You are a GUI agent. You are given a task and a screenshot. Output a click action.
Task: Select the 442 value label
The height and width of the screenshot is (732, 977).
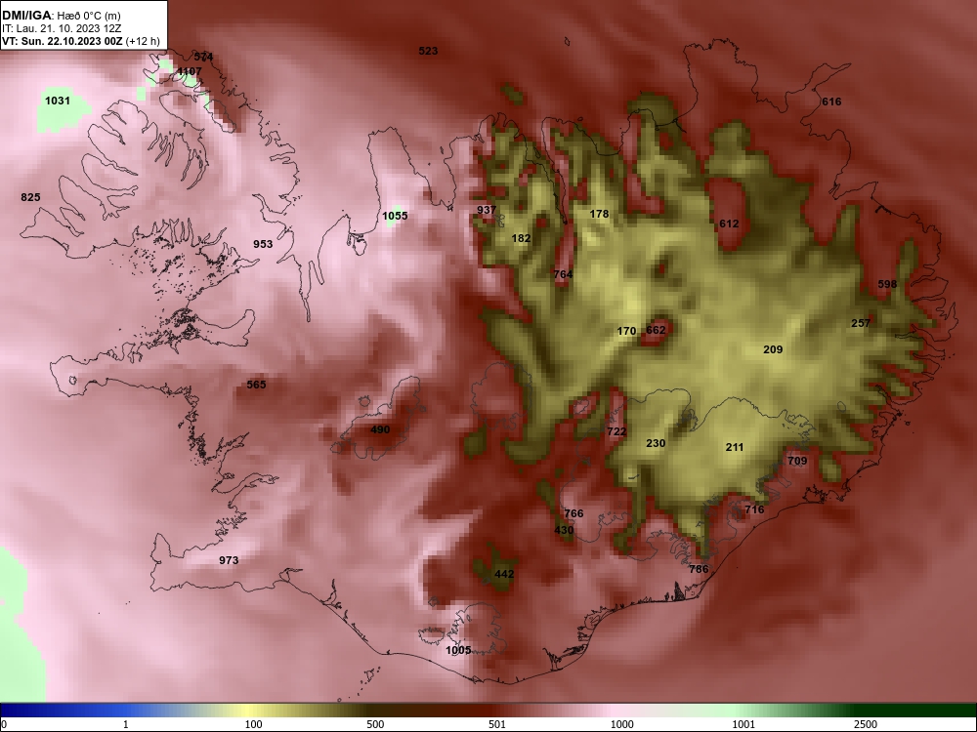click(x=504, y=574)
